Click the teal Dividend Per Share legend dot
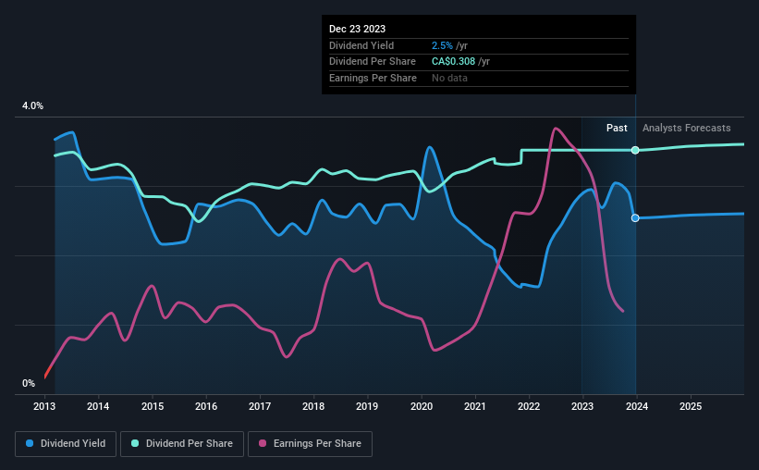The height and width of the screenshot is (470, 759). pyautogui.click(x=135, y=443)
